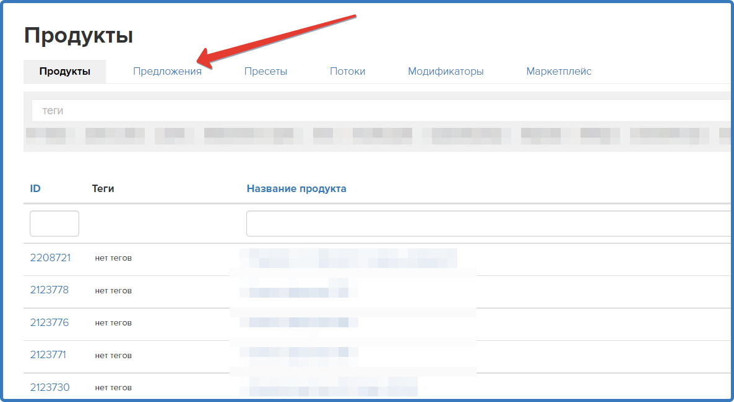The image size is (734, 402).
Task: Click the Продукты page heading
Action: [79, 35]
